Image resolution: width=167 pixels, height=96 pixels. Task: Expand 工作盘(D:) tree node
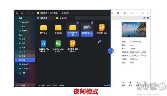18,69
